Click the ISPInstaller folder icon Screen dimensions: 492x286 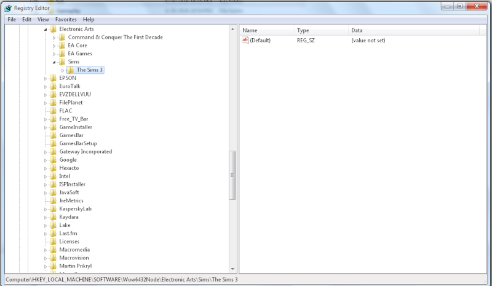tap(54, 184)
